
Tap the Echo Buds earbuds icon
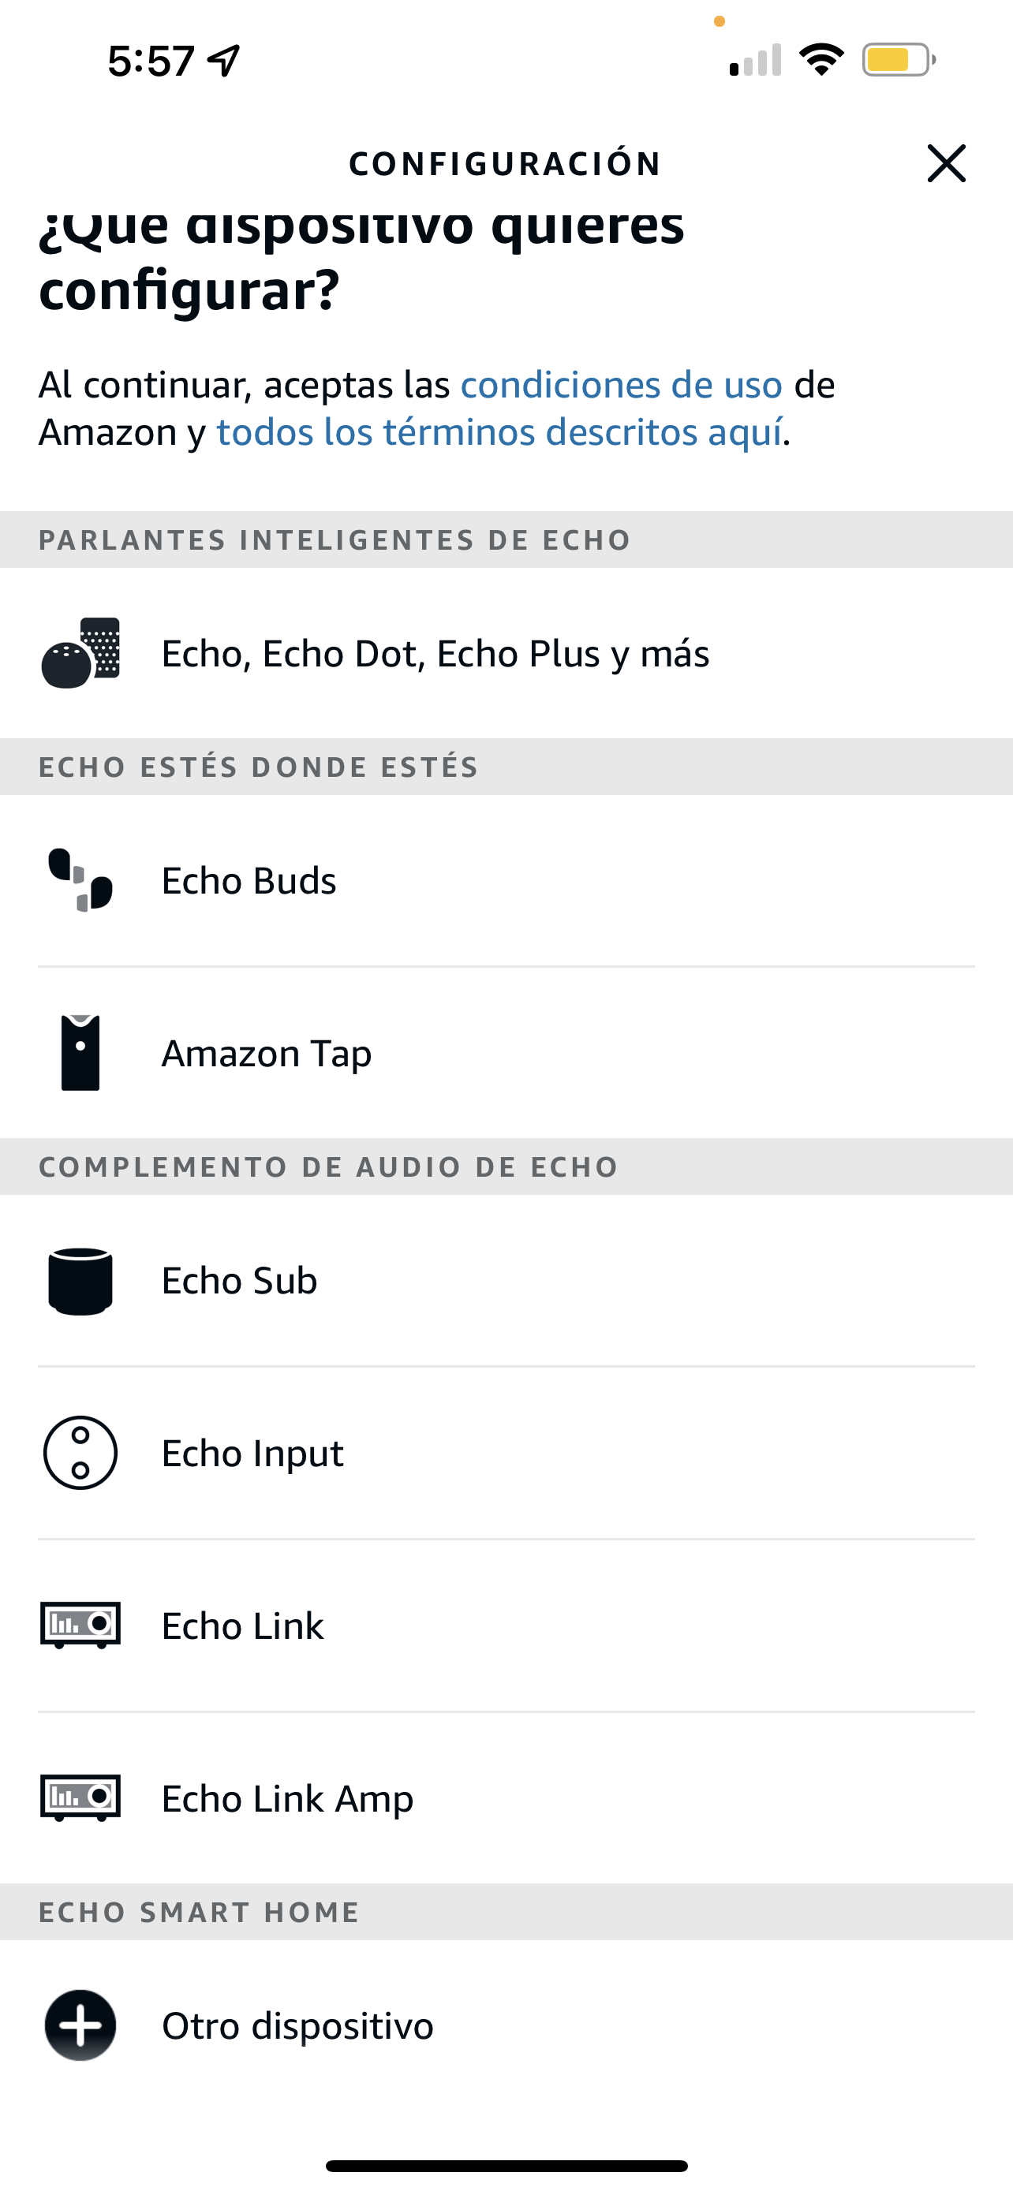[80, 880]
